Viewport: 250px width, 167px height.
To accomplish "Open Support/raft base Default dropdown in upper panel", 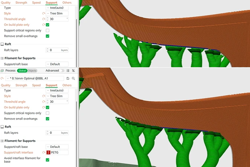I will click(x=57, y=64).
